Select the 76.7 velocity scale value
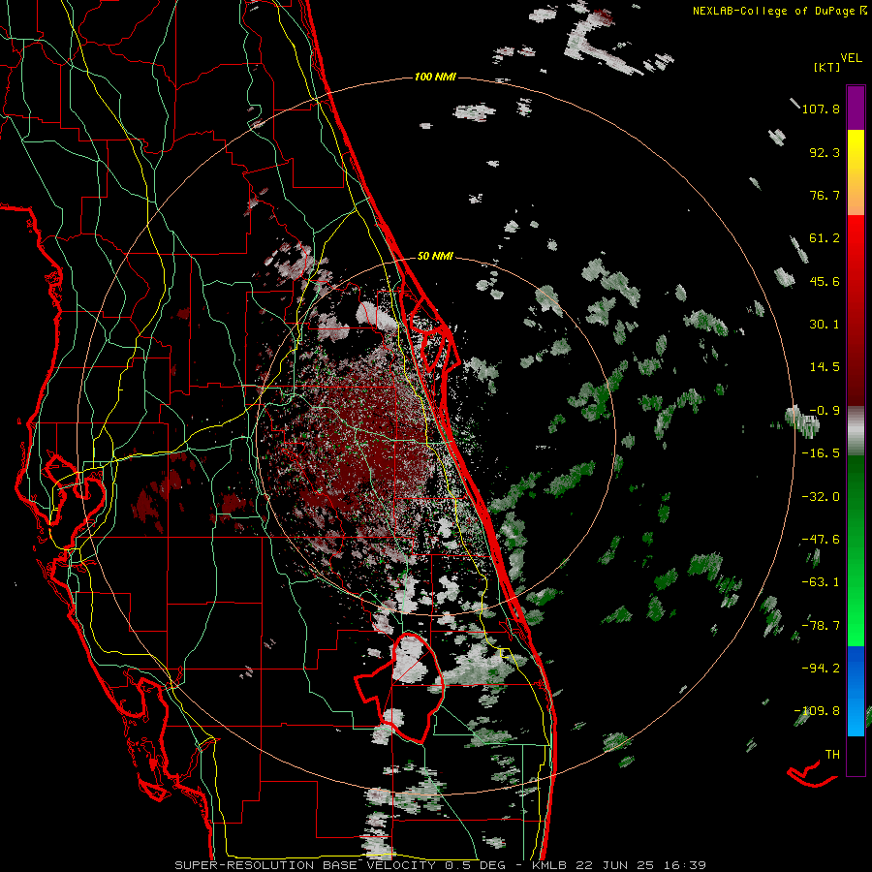Image resolution: width=872 pixels, height=872 pixels. (x=825, y=195)
